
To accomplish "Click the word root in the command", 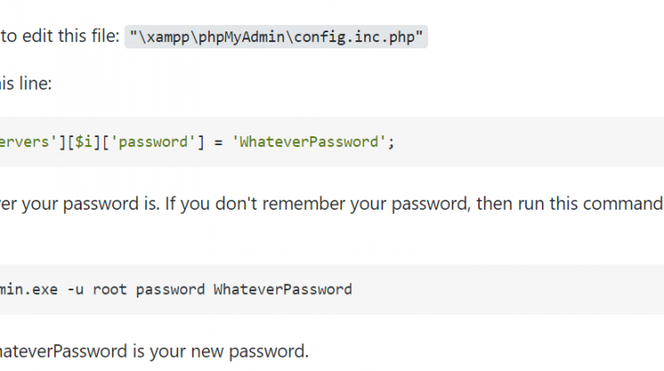I will (x=109, y=289).
